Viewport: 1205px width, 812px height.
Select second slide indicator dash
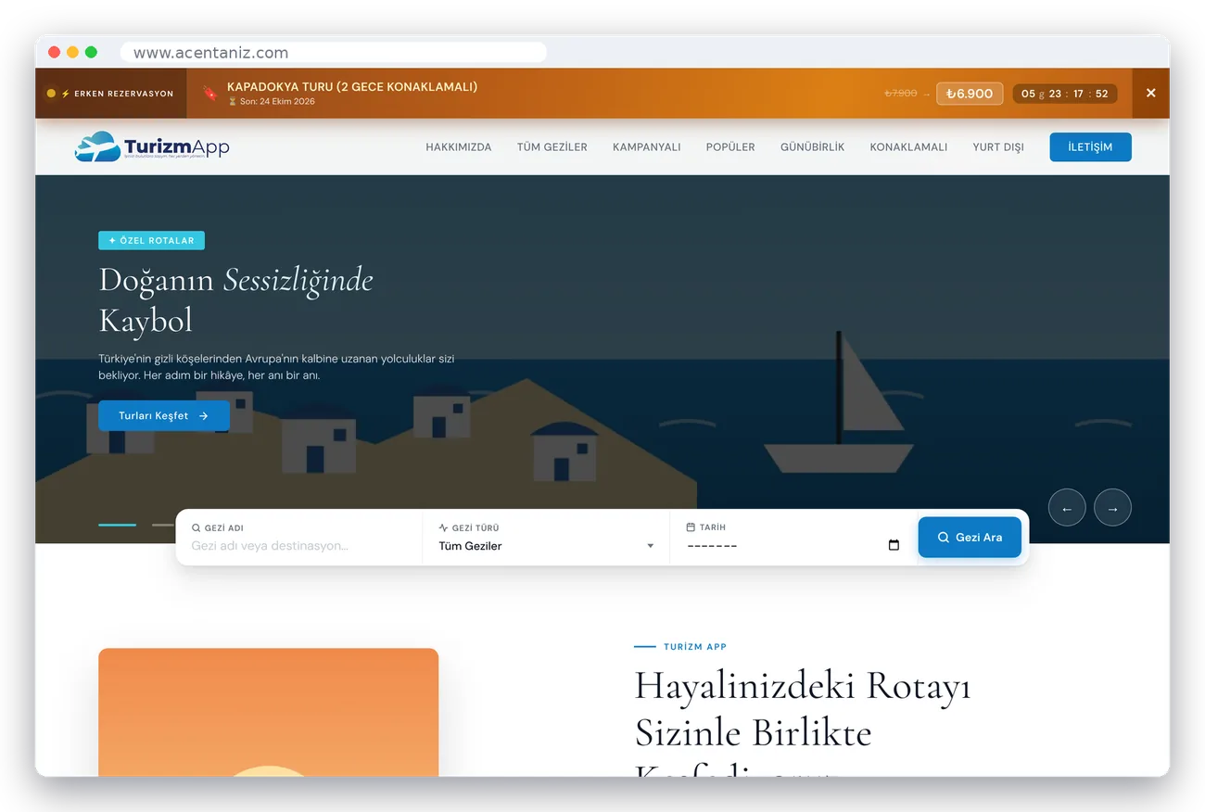point(163,525)
